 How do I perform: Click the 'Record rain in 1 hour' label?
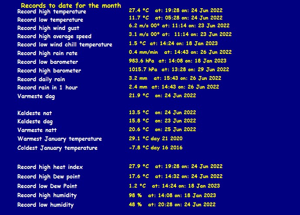47,87
